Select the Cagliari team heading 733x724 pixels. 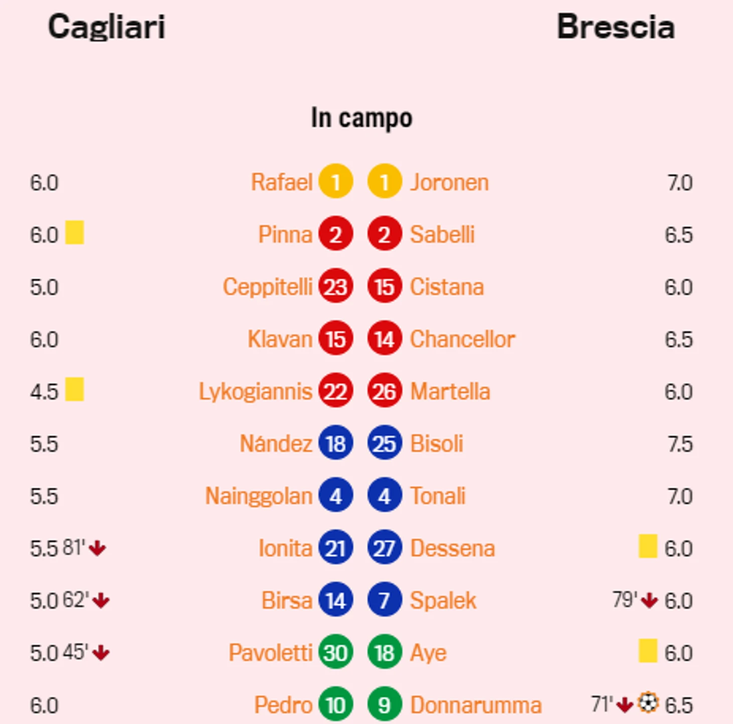pos(106,28)
